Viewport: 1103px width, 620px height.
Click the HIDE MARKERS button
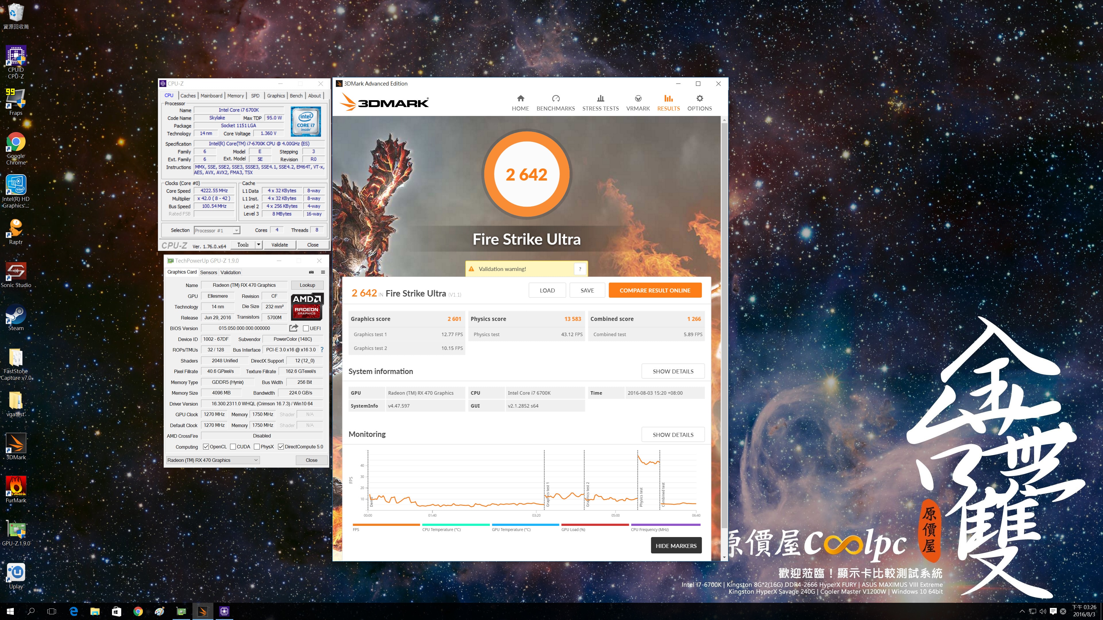tap(676, 546)
